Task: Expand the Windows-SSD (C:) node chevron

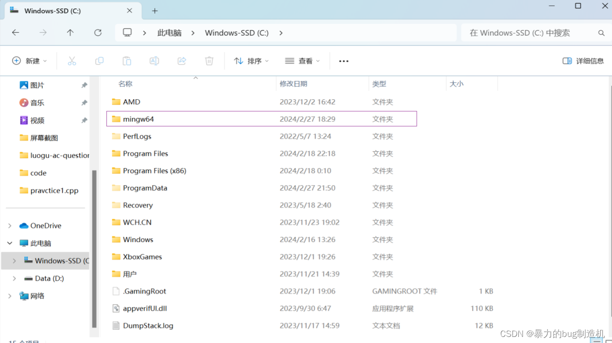Action: coord(15,261)
